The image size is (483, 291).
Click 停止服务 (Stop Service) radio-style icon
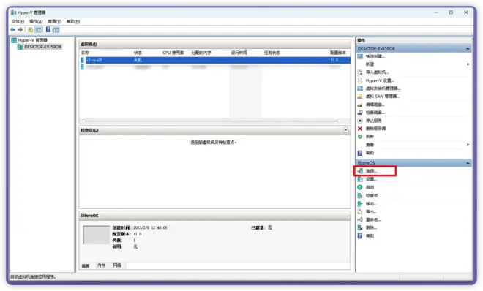click(x=360, y=121)
